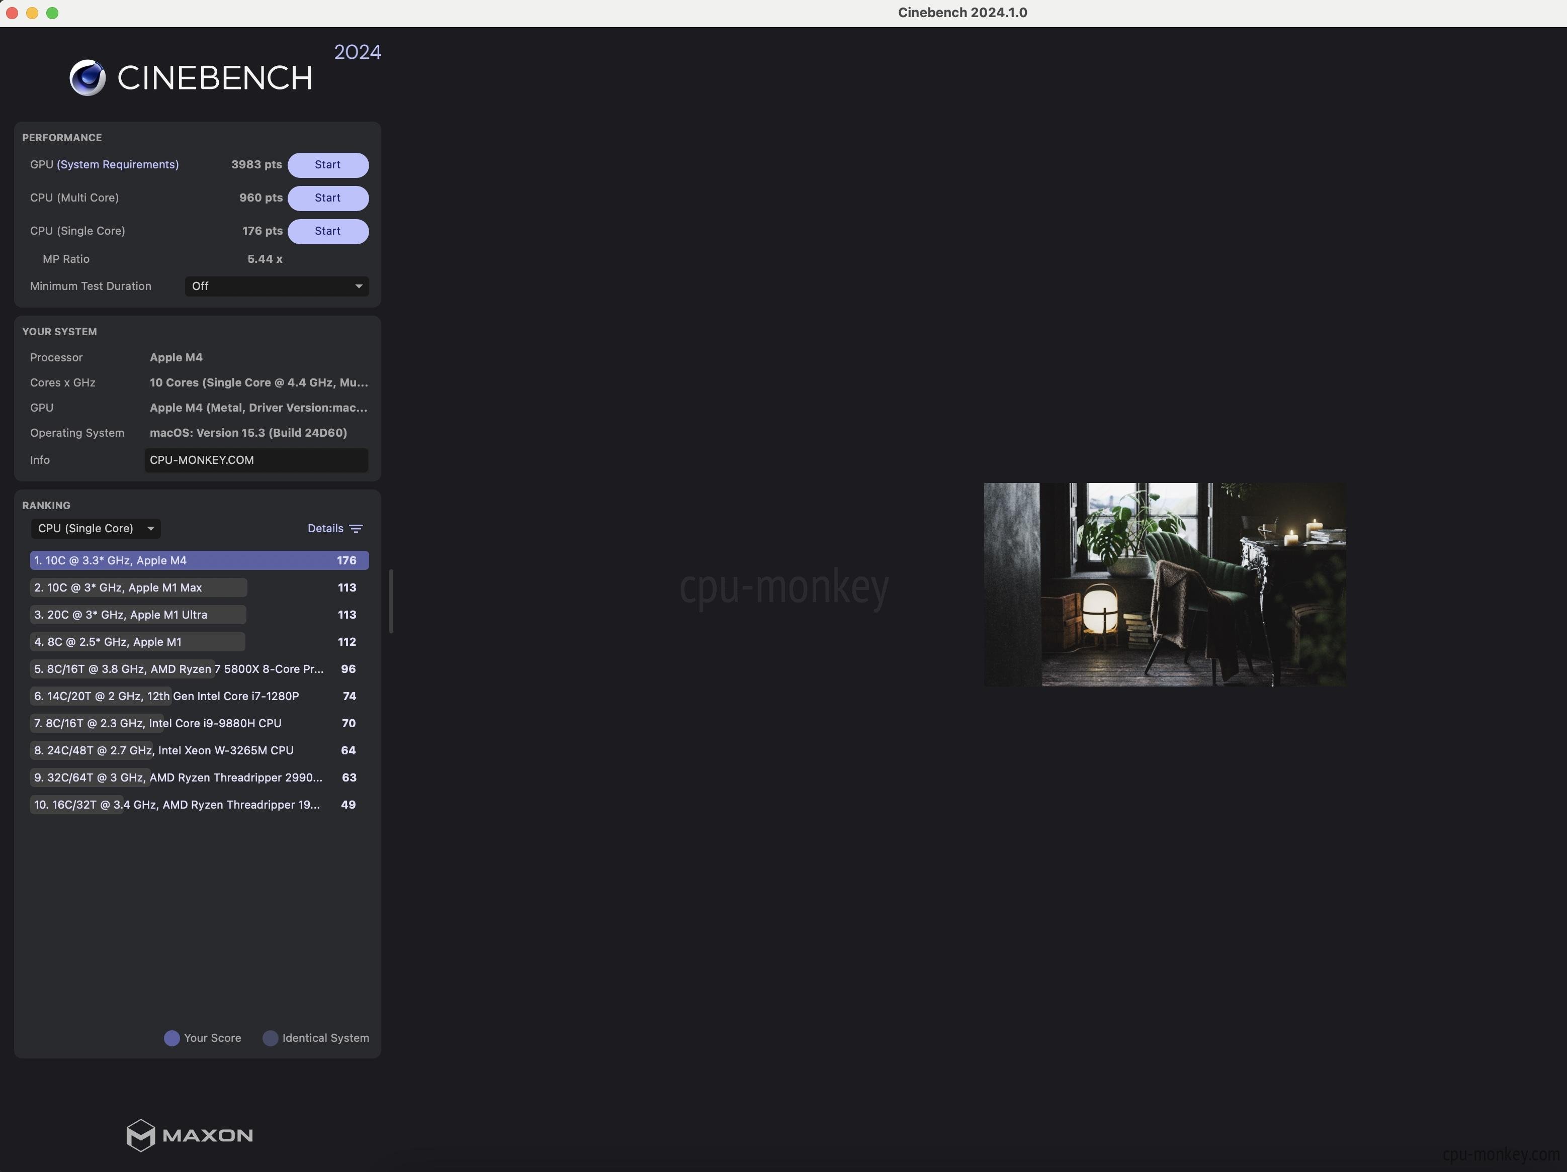Click the ranking panel vertical scrollbar
Image resolution: width=1567 pixels, height=1172 pixels.
[x=391, y=601]
